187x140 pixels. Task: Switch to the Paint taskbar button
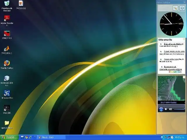click(51, 137)
